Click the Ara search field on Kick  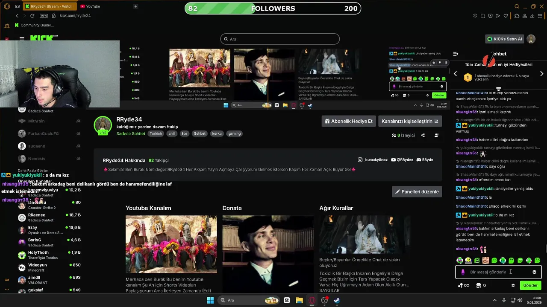pyautogui.click(x=280, y=39)
